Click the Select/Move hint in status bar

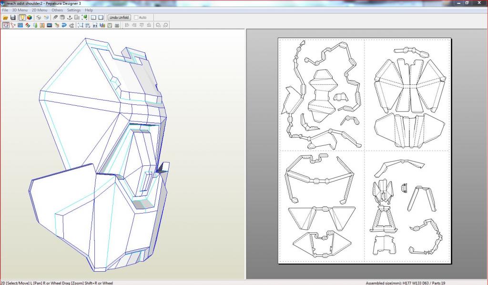click(x=57, y=283)
